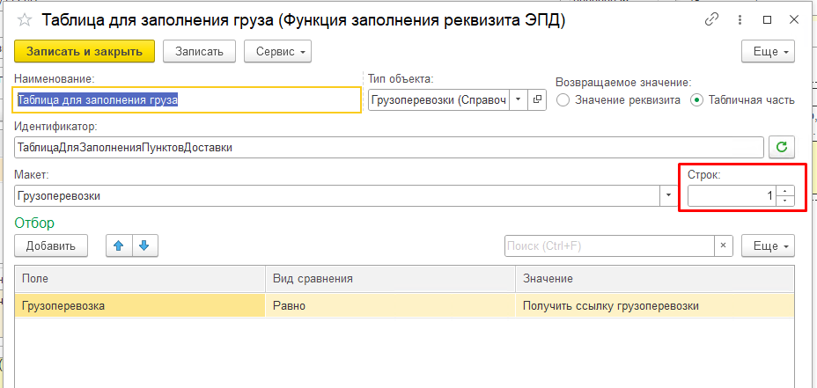Click the 'Записать и закрыть' button
This screenshot has height=388, width=817.
point(85,52)
